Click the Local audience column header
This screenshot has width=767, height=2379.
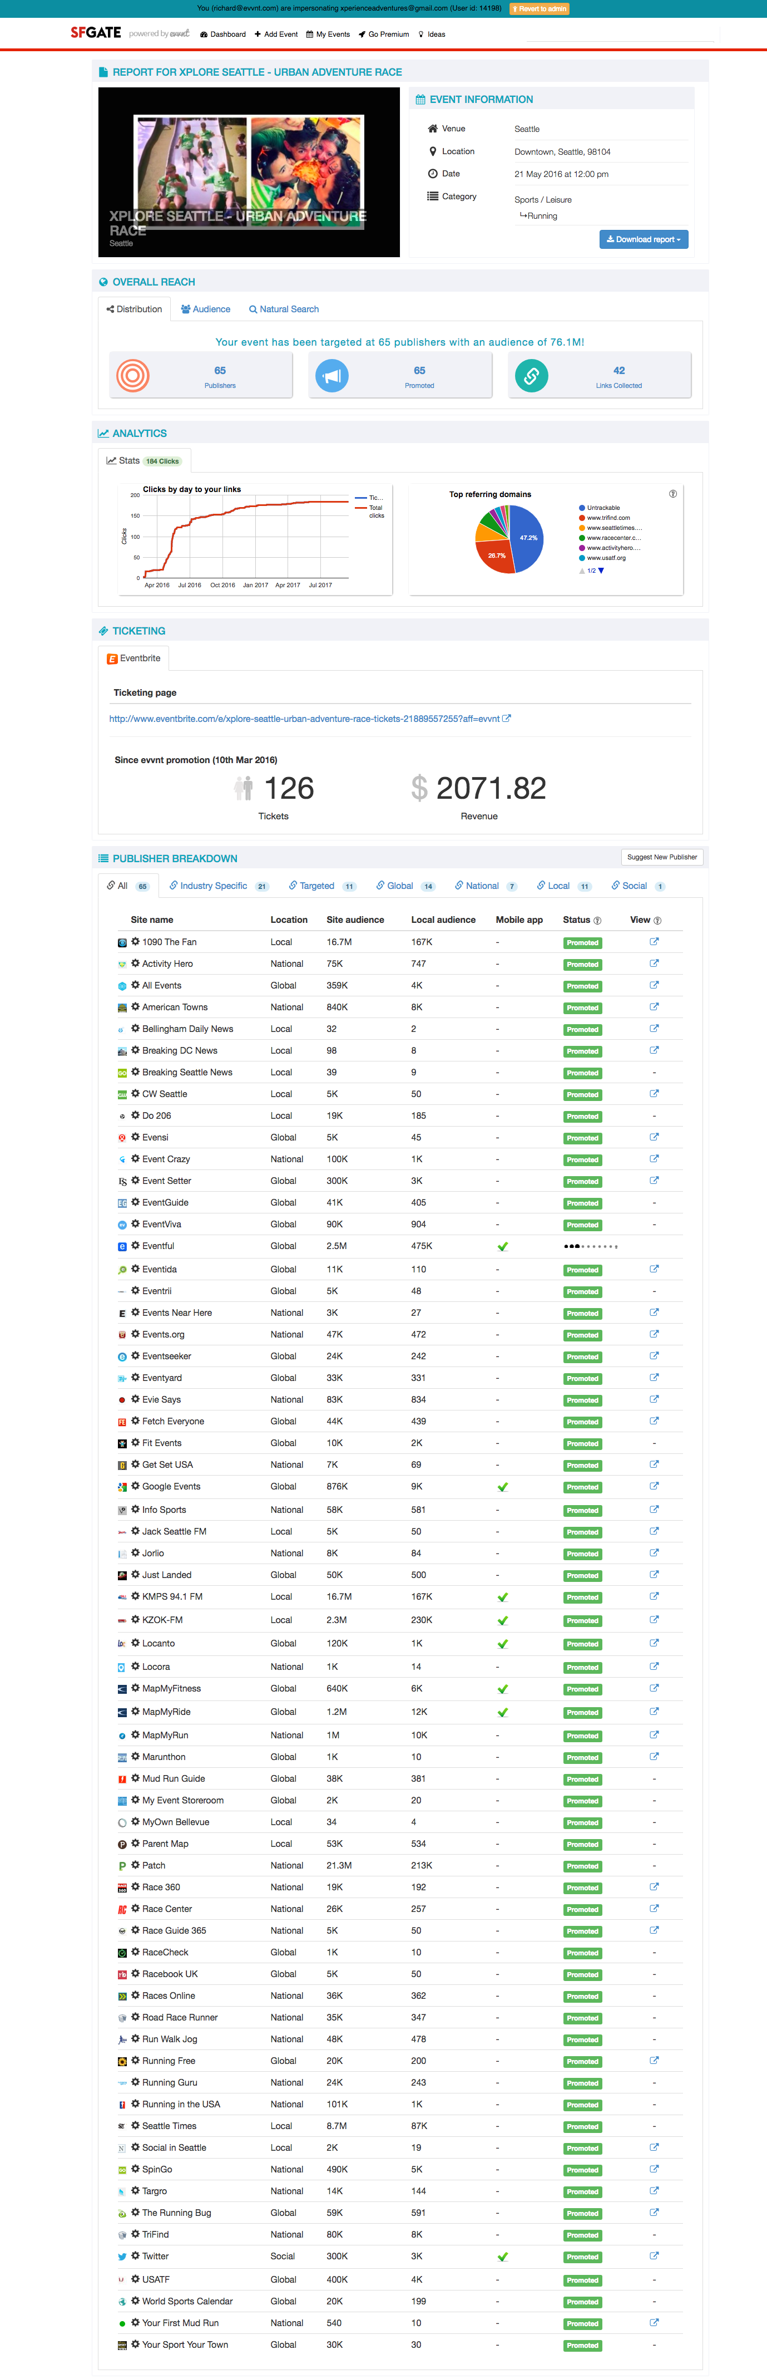[x=443, y=920]
